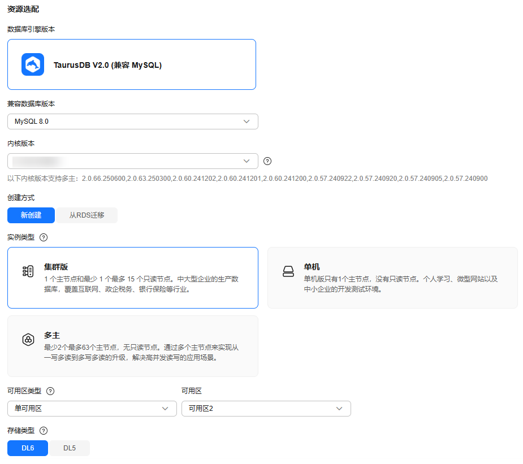
Task: Click the 多主 description text
Action: click(x=141, y=352)
